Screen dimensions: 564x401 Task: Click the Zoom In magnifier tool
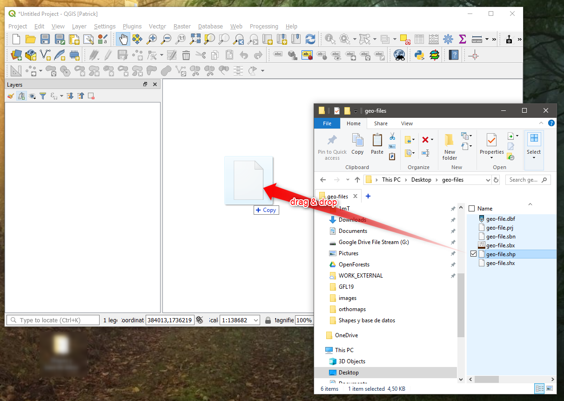point(152,39)
